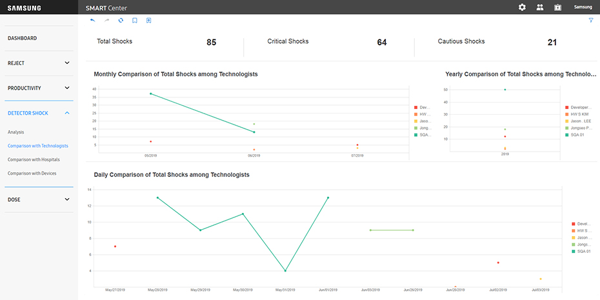Viewport: 600px width, 300px height.
Task: Click the undo arrow icon
Action: tap(92, 21)
